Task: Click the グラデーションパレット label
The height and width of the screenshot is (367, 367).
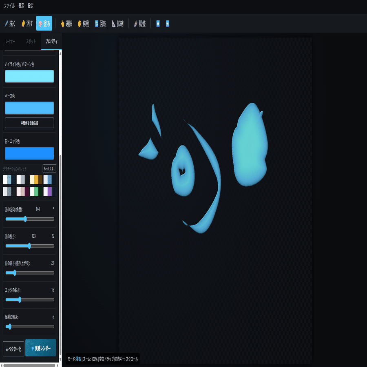Action: coord(15,169)
